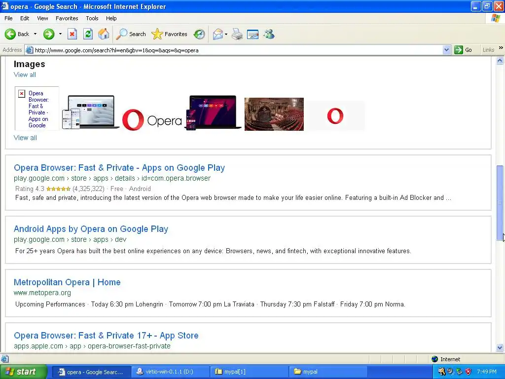Click the Mail envelope icon
Viewport: 505px width, 379px height.
(x=217, y=34)
